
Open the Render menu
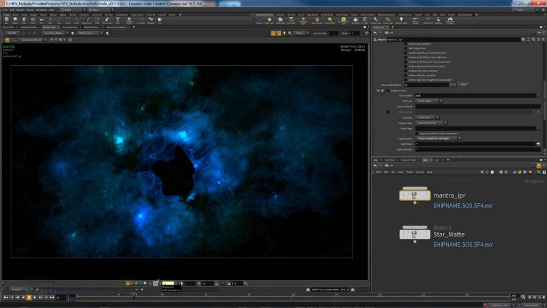20,10
